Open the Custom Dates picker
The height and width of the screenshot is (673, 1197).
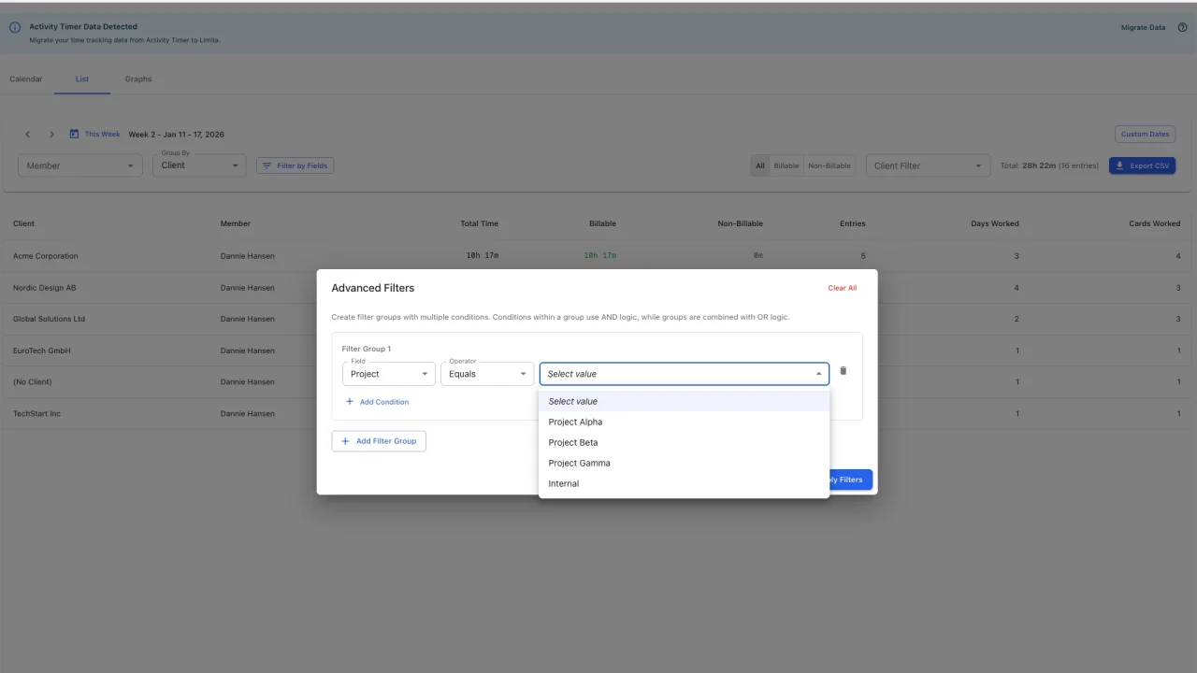pyautogui.click(x=1145, y=134)
